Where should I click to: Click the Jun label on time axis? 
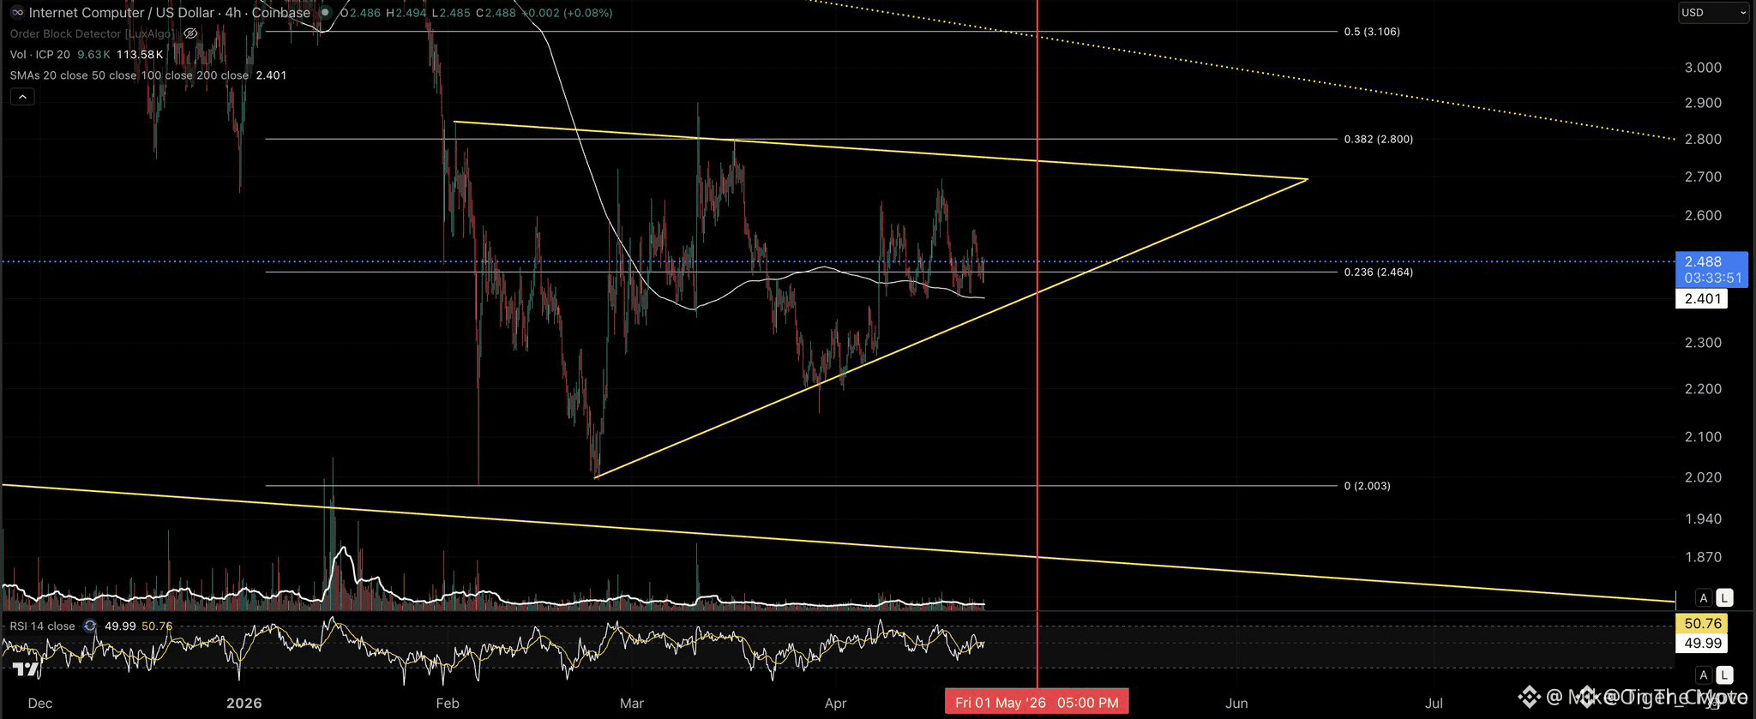pos(1236,704)
